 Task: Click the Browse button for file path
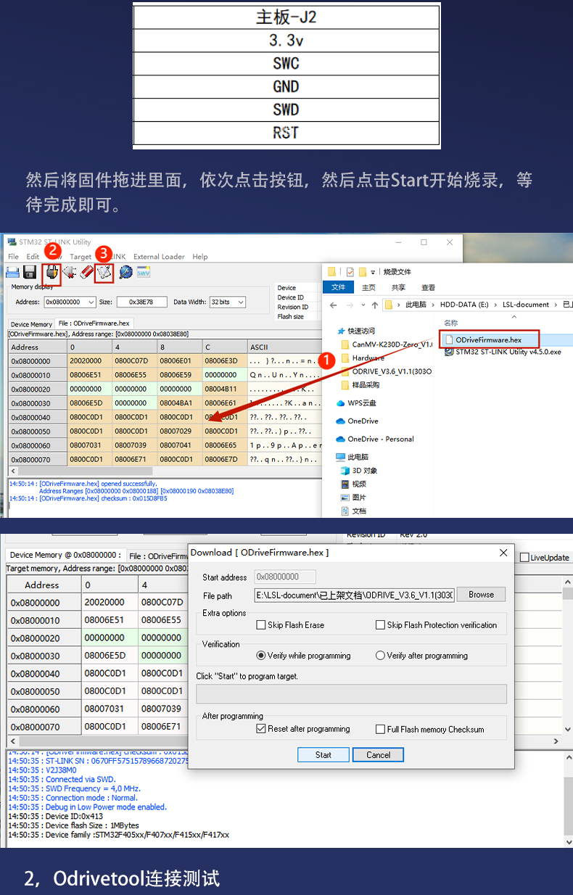click(481, 594)
